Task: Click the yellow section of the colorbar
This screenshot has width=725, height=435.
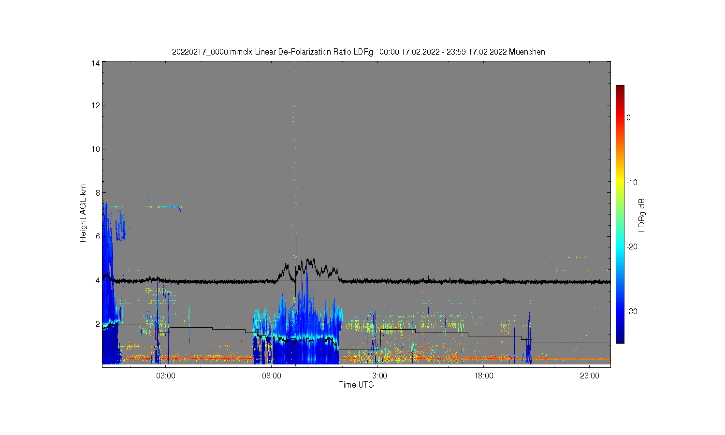Action: coord(620,182)
